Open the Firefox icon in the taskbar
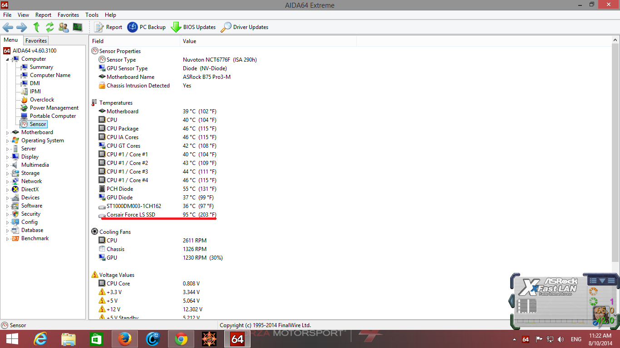 click(124, 338)
